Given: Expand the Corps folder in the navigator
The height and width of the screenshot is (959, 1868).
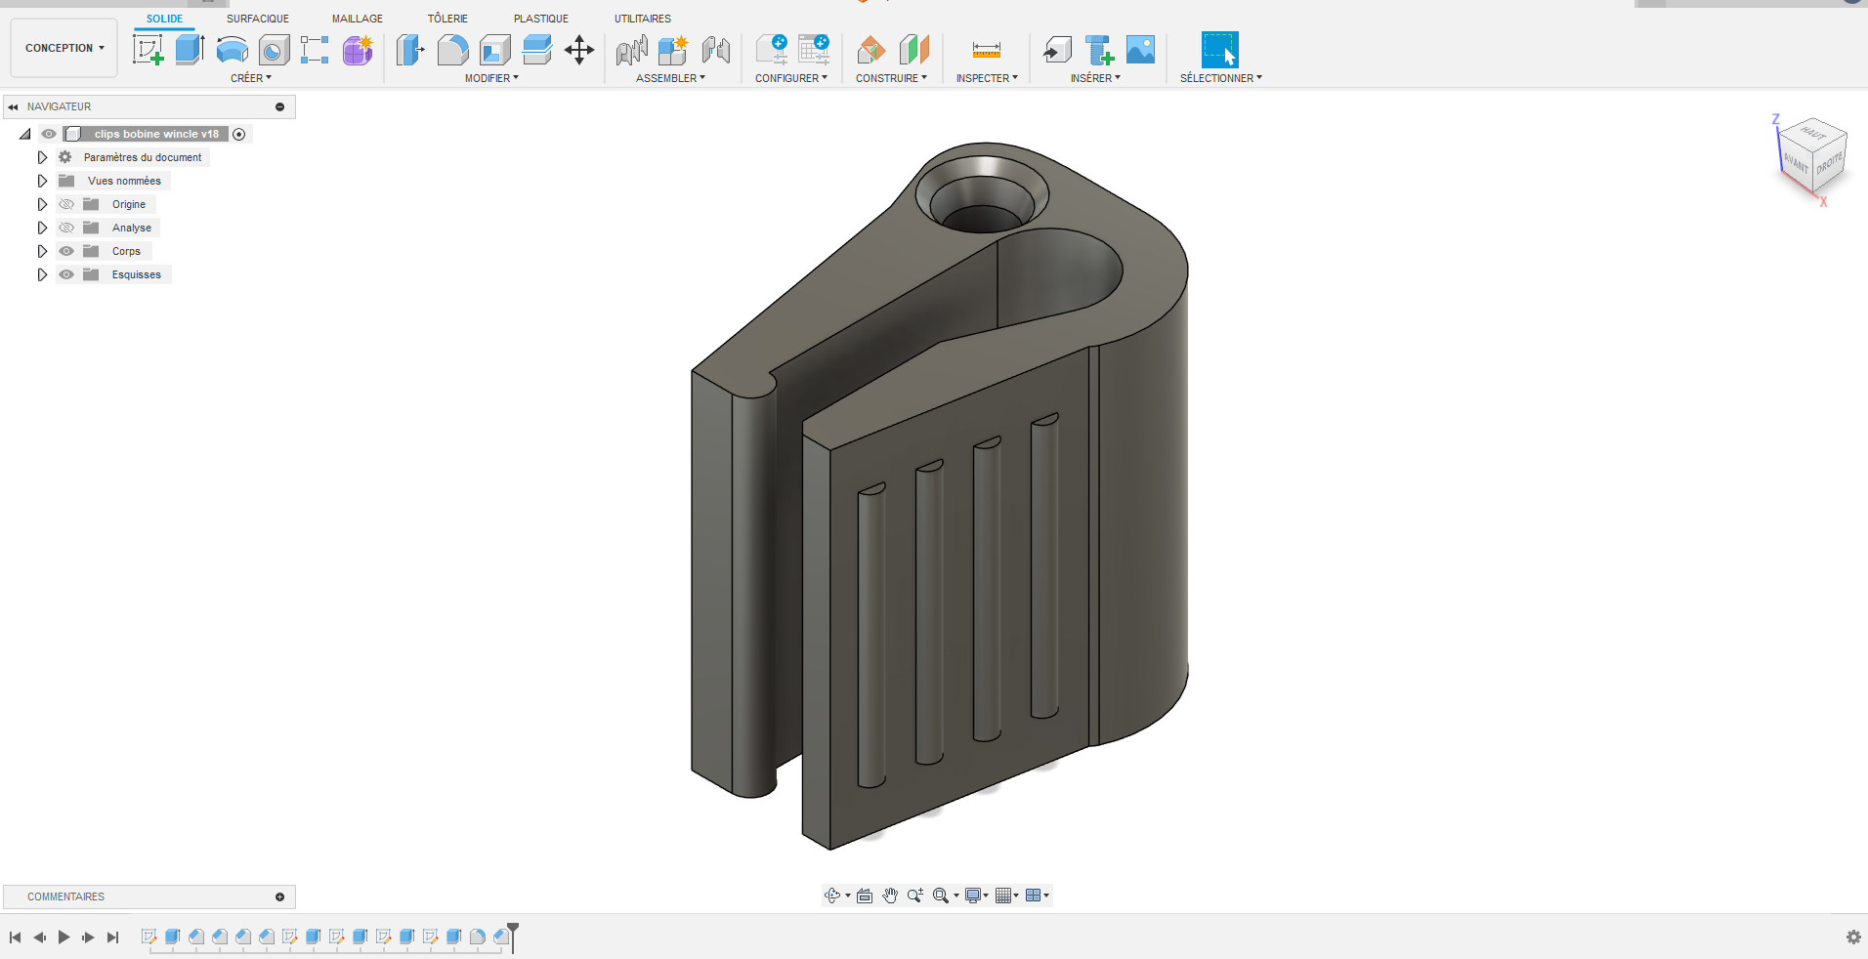Looking at the screenshot, I should 42,251.
